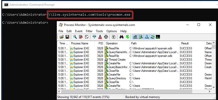Viewport: 218px width, 100px height.
Task: Click the PID column header
Action: point(100,43)
